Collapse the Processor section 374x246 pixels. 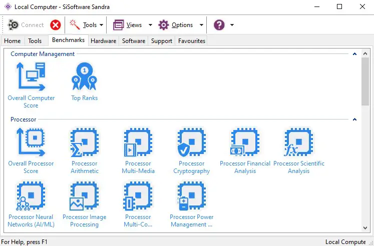354,119
